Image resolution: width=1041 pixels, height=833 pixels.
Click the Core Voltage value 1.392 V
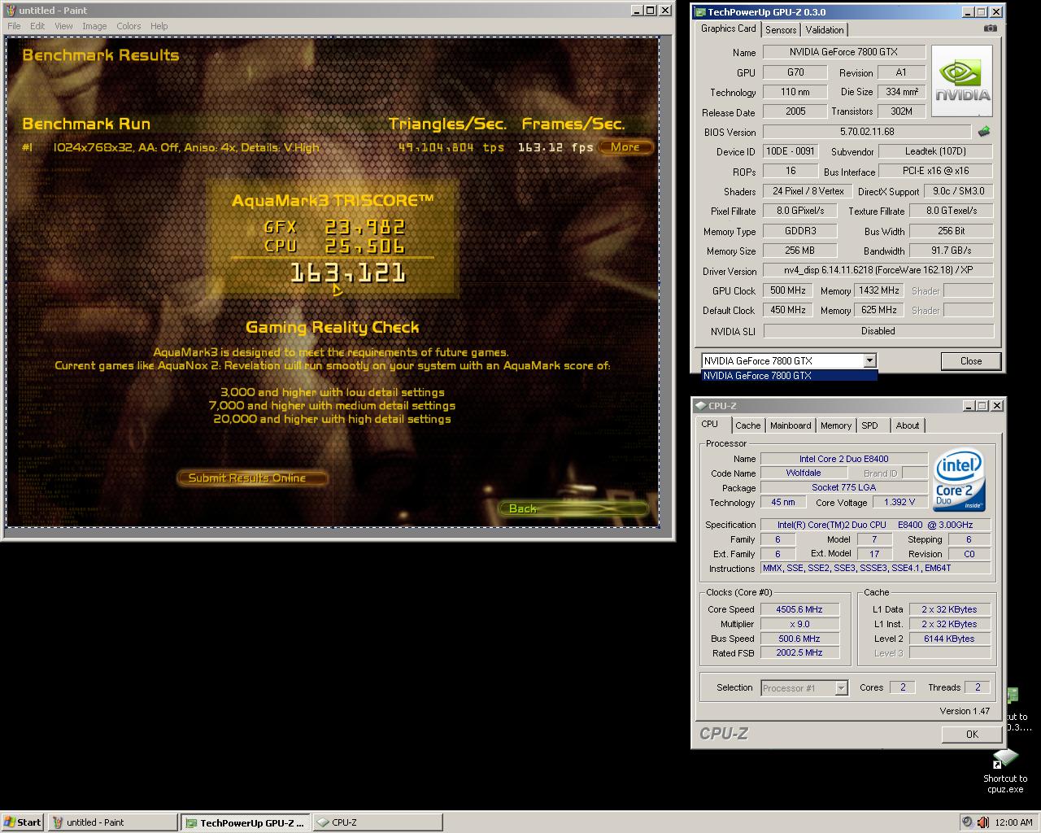(900, 503)
